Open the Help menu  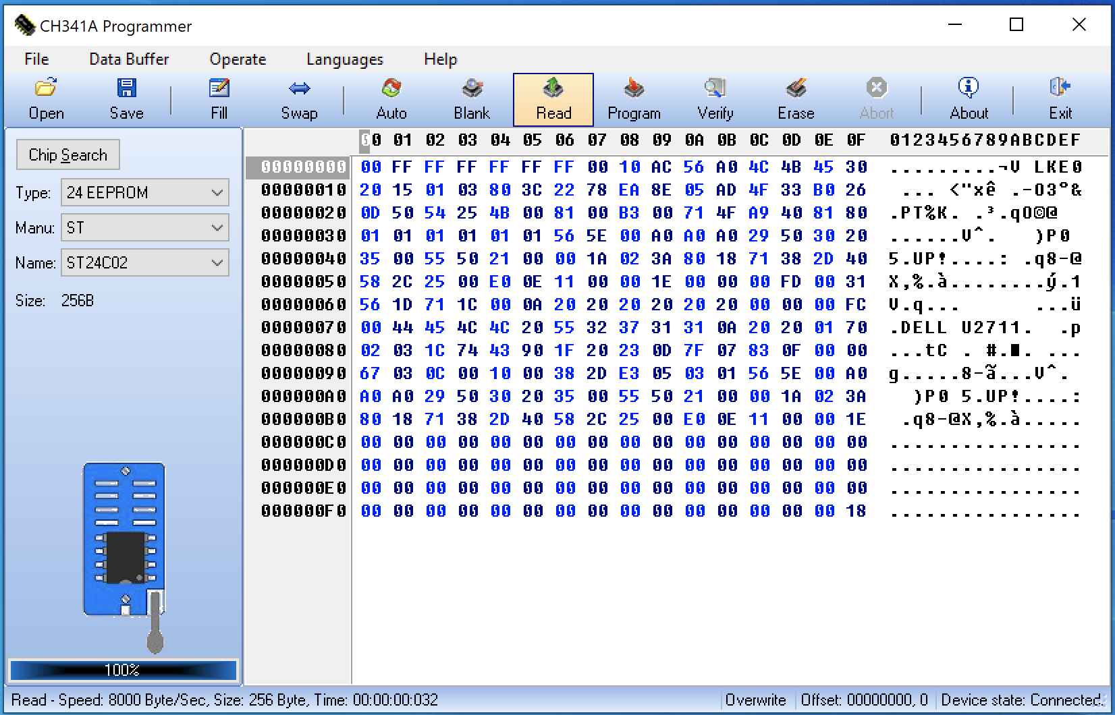pyautogui.click(x=440, y=59)
